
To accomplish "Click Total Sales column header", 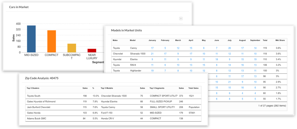I will click(x=193, y=88).
